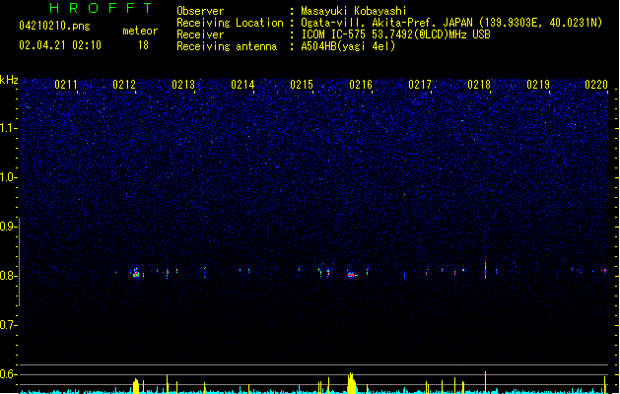Click the large yellow level peak below 0212
Image resolution: width=620 pixels, height=394 pixels.
(136, 386)
